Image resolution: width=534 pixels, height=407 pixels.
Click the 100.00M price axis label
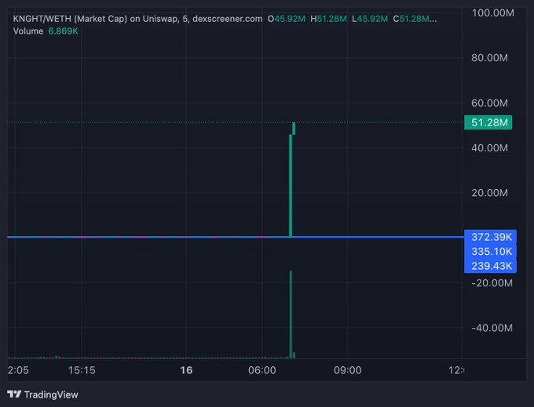pyautogui.click(x=493, y=13)
